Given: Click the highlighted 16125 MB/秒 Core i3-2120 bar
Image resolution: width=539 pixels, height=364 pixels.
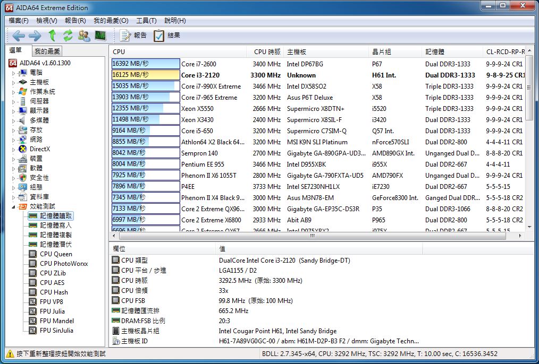Looking at the screenshot, I should (146, 75).
